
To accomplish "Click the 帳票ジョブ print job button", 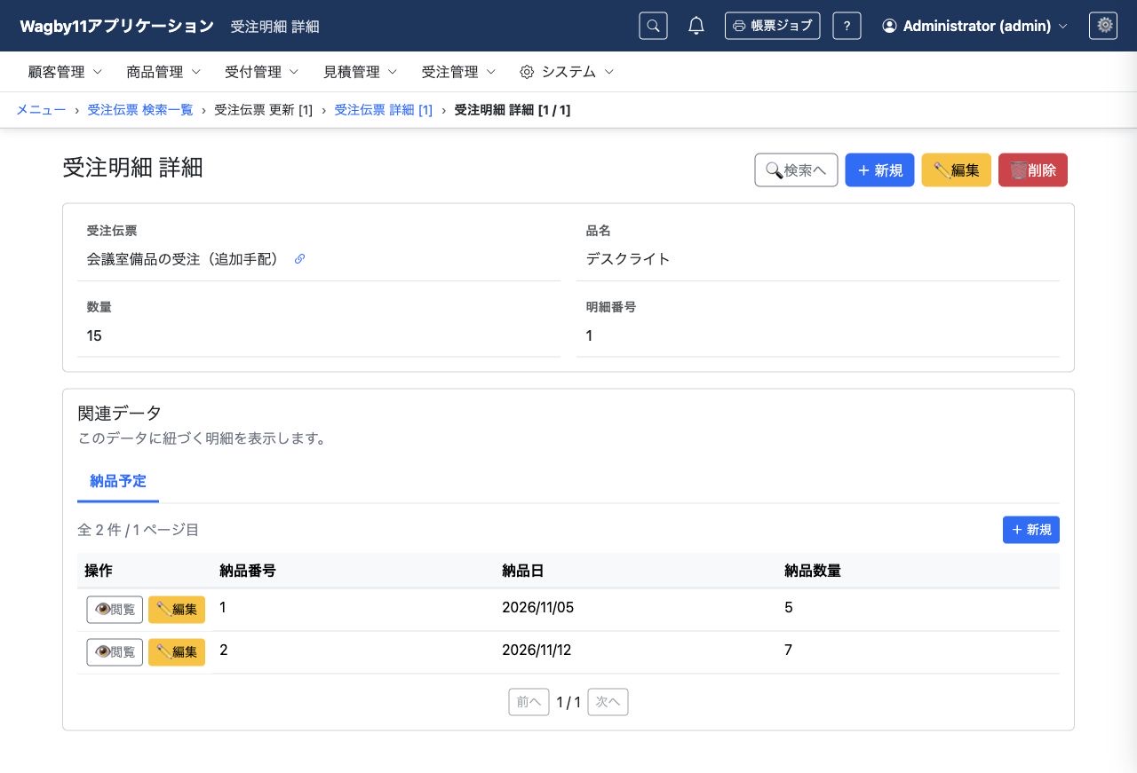I will [x=772, y=26].
